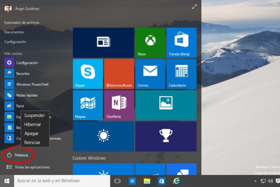Viewport: 280px width, 187px height.
Task: Open the Sports trophy tile
Action: pos(166,137)
